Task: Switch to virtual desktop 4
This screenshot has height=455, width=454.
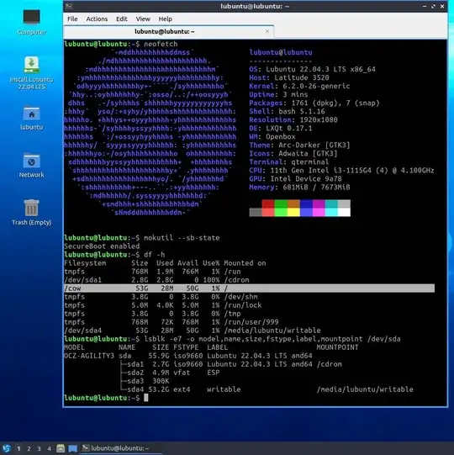Action: click(49, 448)
